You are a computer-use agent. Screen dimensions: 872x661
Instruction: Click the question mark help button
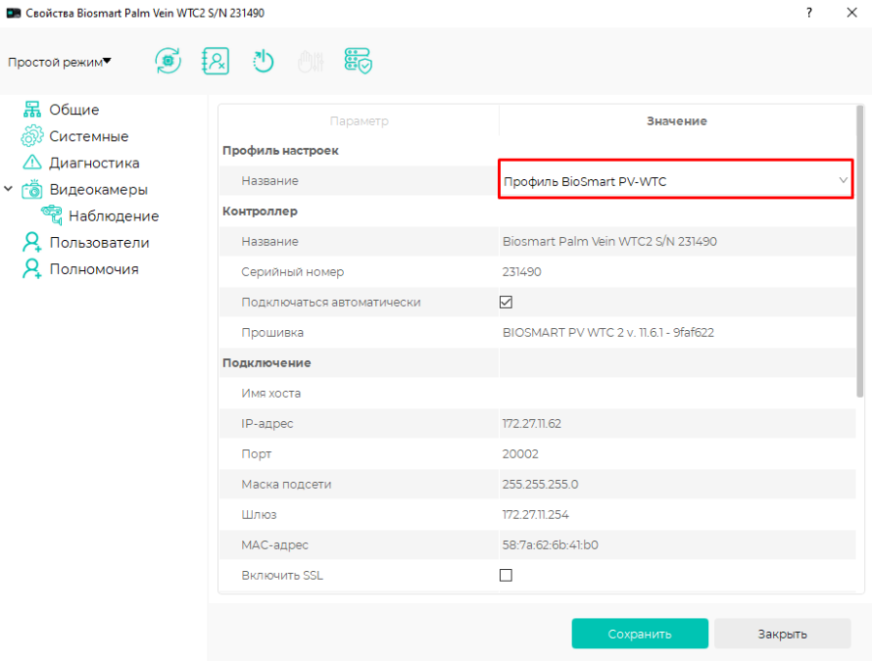click(809, 13)
